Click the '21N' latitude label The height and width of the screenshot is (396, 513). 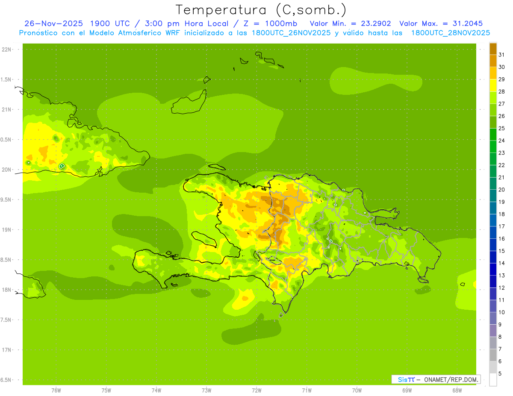pos(7,109)
